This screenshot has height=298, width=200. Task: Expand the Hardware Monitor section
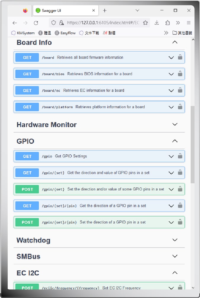tap(175, 125)
